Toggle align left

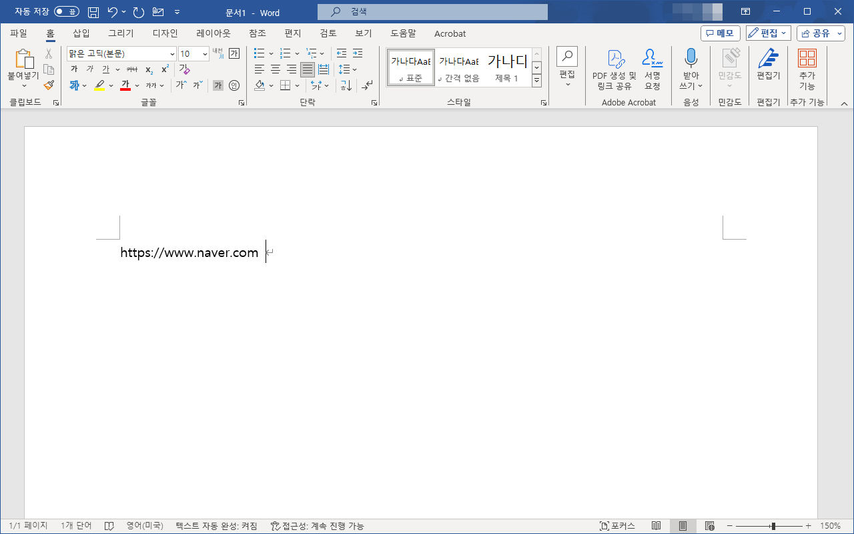point(260,69)
